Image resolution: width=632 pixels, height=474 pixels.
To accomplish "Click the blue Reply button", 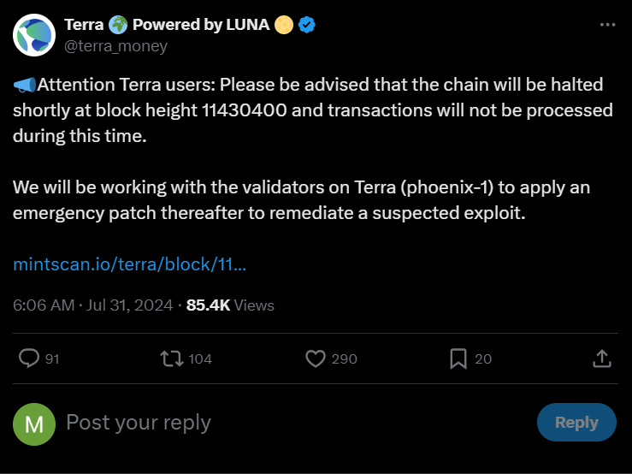I will (576, 423).
